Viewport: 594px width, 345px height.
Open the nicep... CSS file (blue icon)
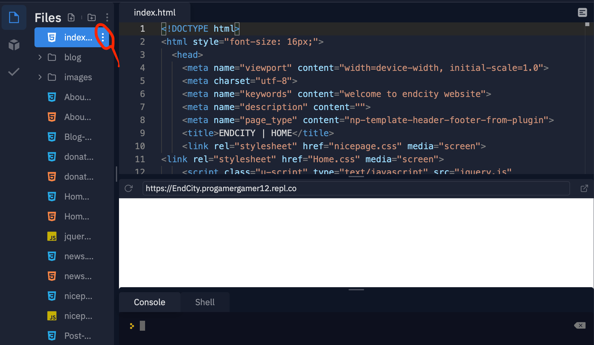click(x=71, y=296)
